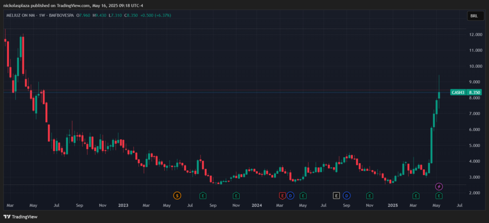Click the red E earnings marker
Image resolution: width=489 pixels, height=223 pixels.
coord(282,195)
